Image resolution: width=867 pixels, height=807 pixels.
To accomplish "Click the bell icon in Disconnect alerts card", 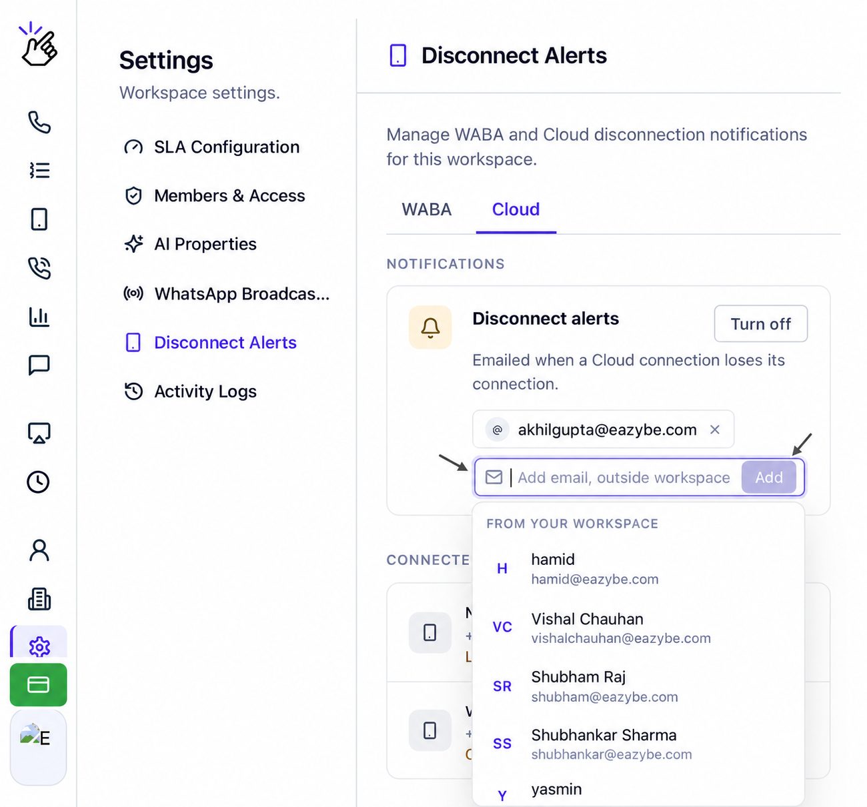I will point(430,327).
